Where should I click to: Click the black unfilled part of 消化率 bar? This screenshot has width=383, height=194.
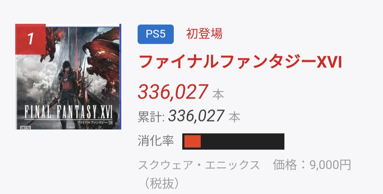coord(243,141)
